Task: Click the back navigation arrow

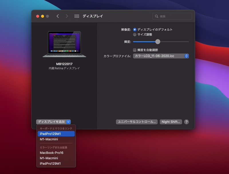Action: (x=58, y=16)
